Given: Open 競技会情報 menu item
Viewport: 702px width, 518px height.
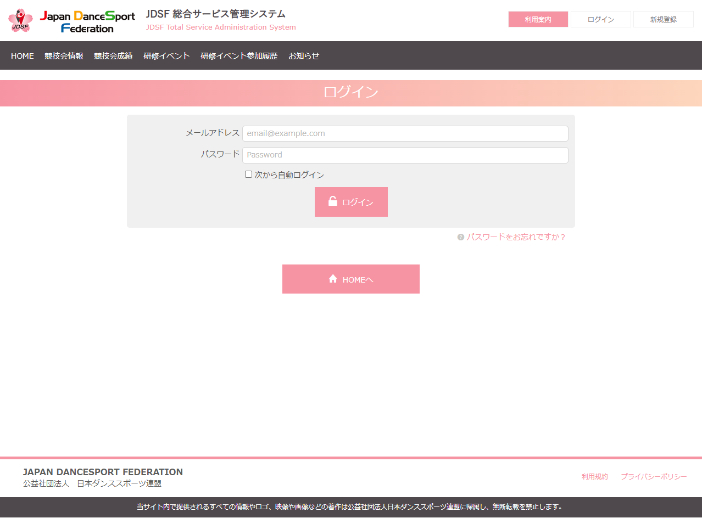Looking at the screenshot, I should pos(64,55).
